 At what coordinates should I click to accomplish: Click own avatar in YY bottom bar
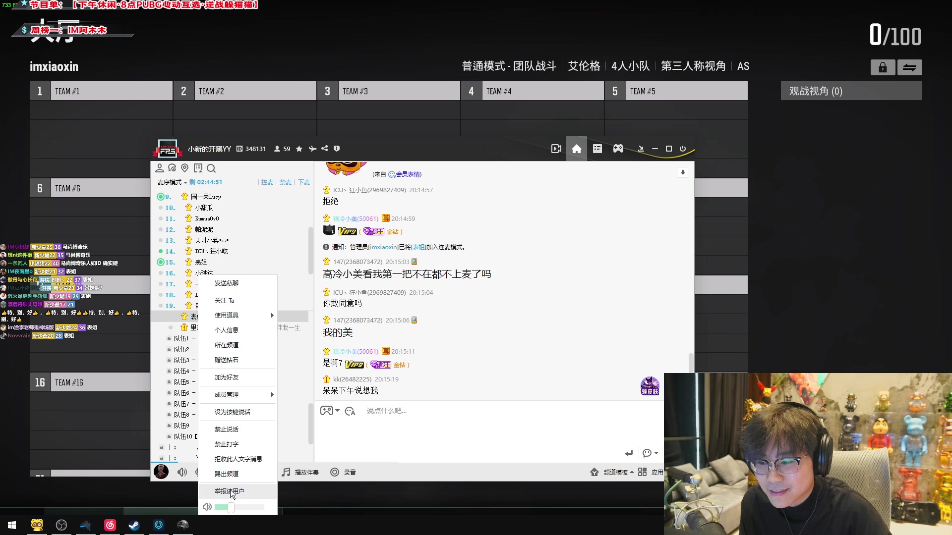pyautogui.click(x=161, y=472)
